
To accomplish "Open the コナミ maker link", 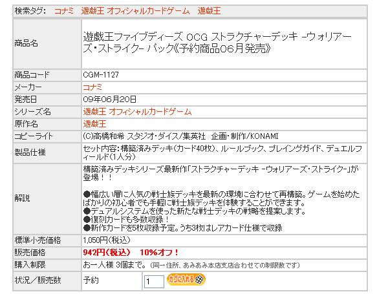I will pyautogui.click(x=92, y=87).
